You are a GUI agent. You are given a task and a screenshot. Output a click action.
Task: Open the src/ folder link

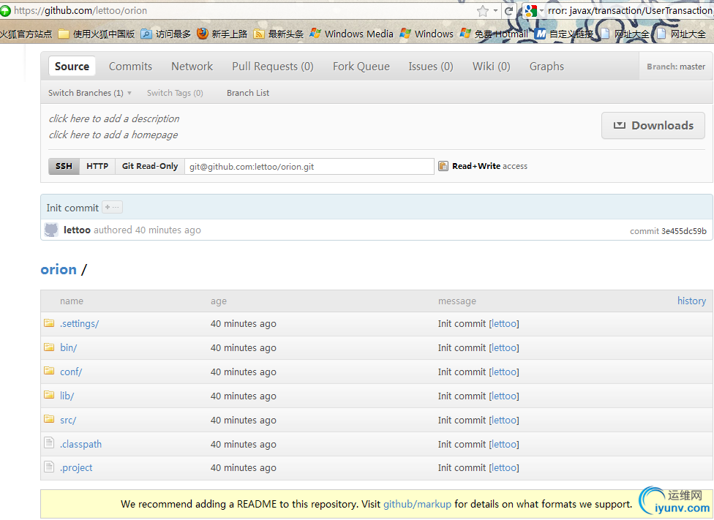68,421
